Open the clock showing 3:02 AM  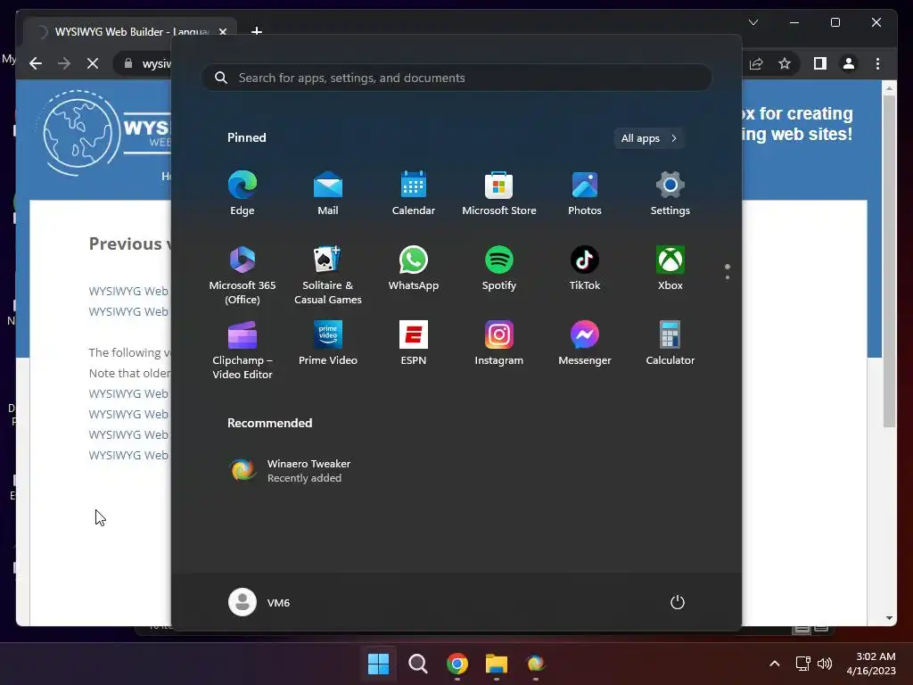tap(871, 664)
